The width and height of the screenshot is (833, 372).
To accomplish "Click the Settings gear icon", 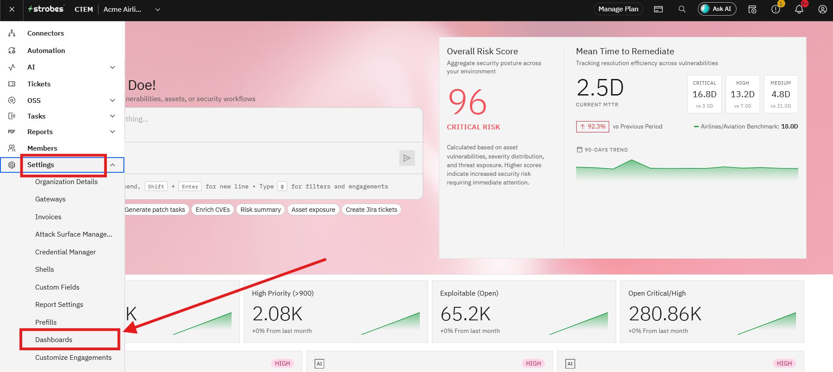I will [x=12, y=165].
